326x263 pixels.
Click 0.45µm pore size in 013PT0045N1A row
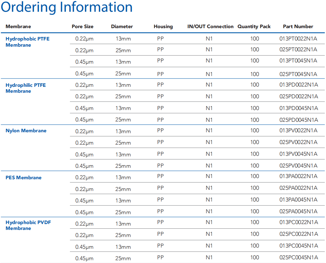pos(84,62)
